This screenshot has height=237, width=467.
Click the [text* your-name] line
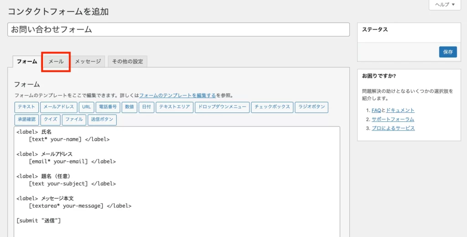pos(69,139)
